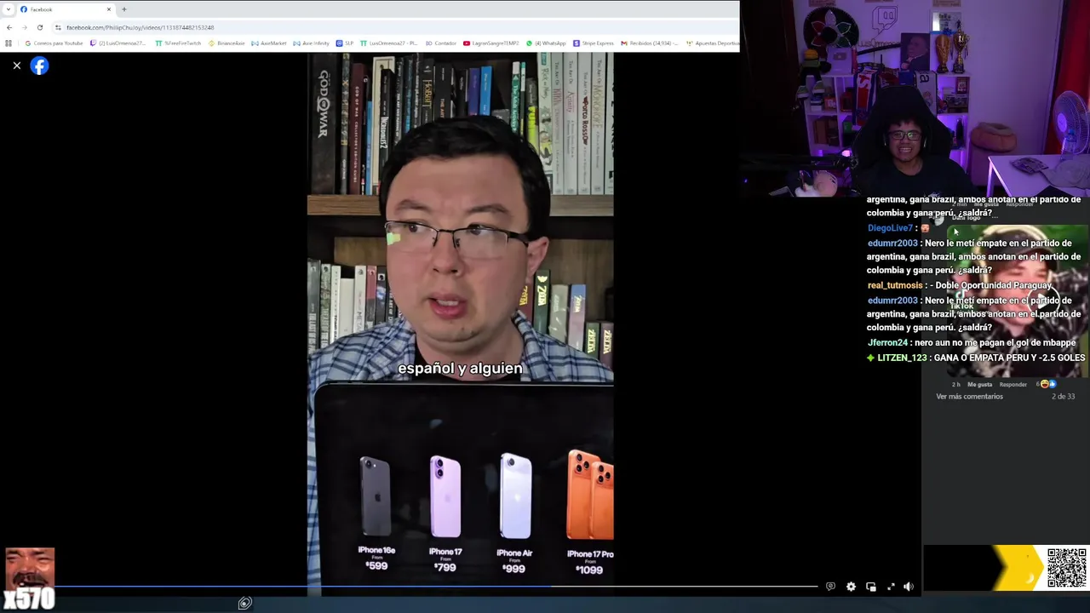Reload the Facebook page
The width and height of the screenshot is (1090, 613).
(x=39, y=27)
